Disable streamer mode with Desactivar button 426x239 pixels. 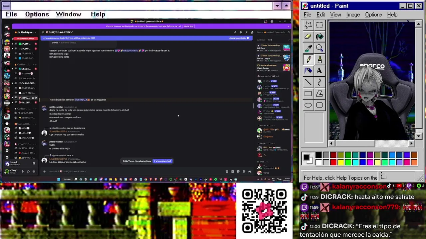(x=188, y=26)
